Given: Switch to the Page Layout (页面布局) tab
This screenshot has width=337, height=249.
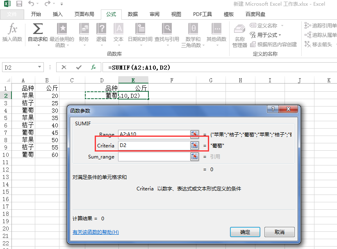Looking at the screenshot, I should pyautogui.click(x=84, y=14).
